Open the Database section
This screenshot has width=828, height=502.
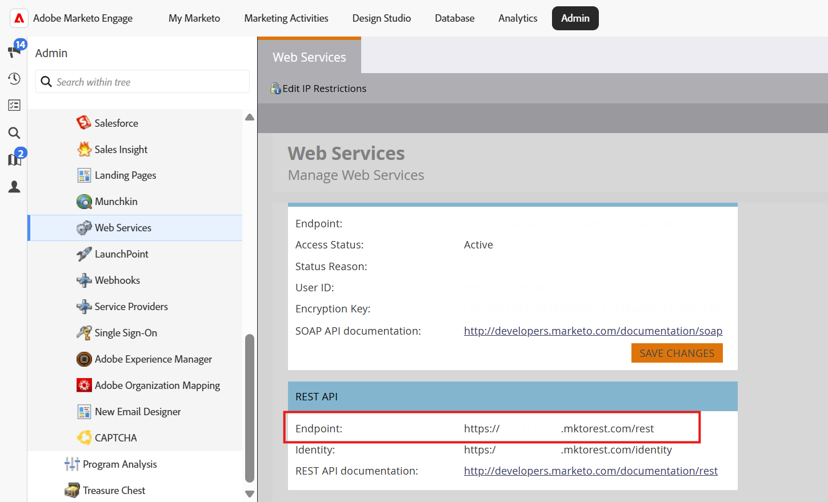click(x=455, y=18)
